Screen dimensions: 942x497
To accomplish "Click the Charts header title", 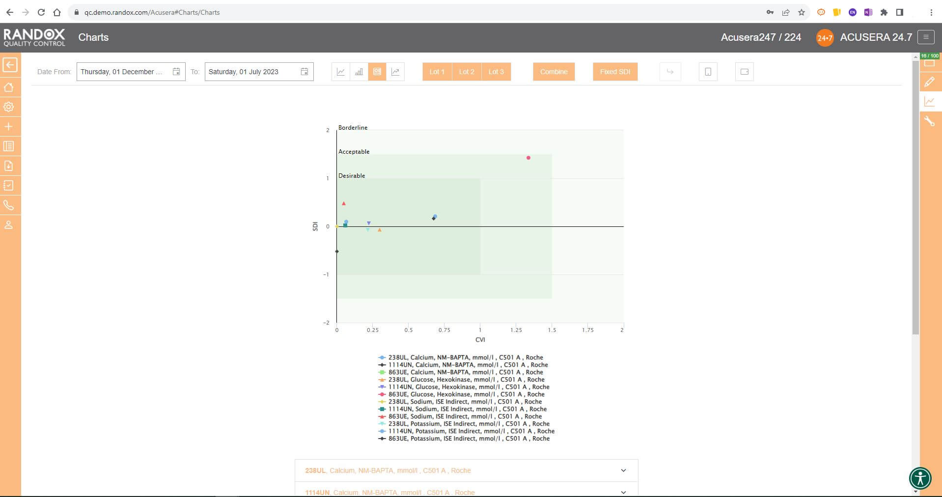I will (x=93, y=37).
